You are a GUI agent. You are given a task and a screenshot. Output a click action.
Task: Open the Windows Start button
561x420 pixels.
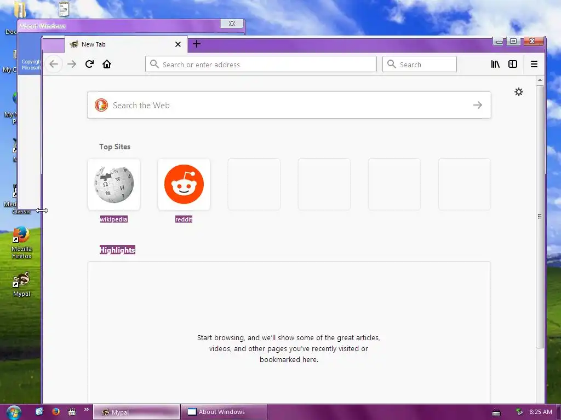click(14, 412)
